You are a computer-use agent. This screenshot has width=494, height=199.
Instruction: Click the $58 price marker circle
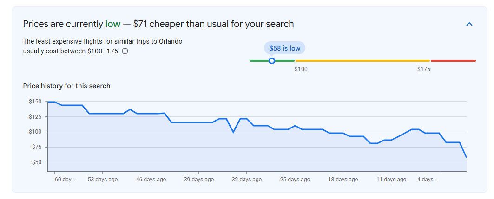tap(272, 61)
